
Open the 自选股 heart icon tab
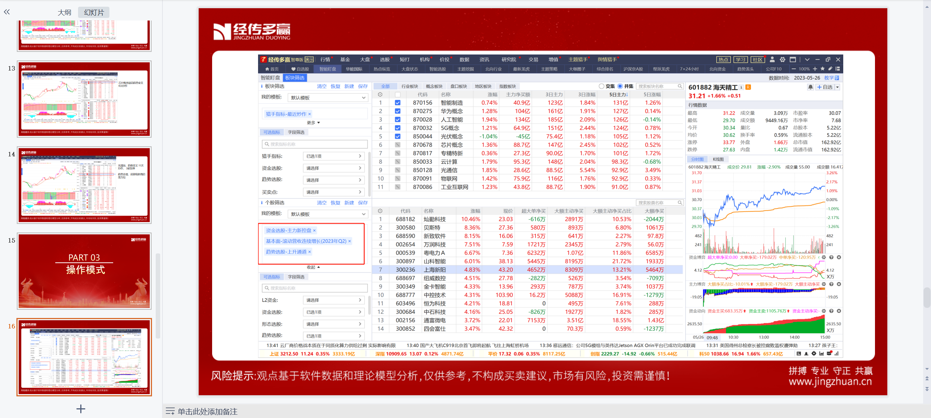pyautogui.click(x=300, y=69)
